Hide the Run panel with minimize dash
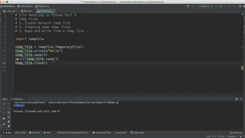 click(241, 99)
